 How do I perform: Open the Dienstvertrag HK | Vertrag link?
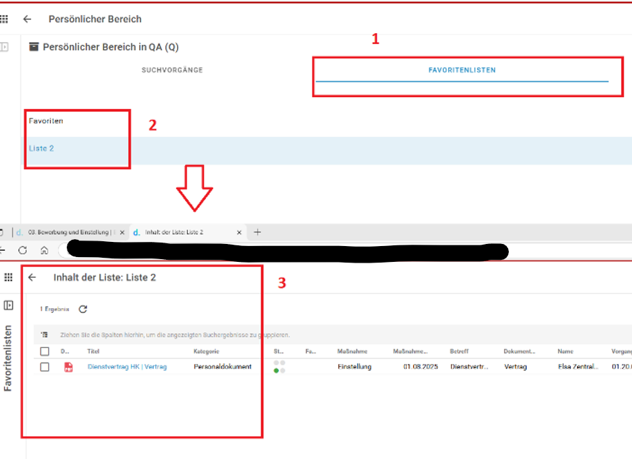[x=127, y=367]
